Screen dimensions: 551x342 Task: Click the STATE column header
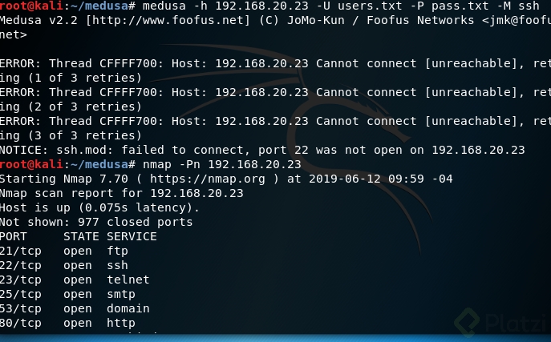(x=81, y=236)
